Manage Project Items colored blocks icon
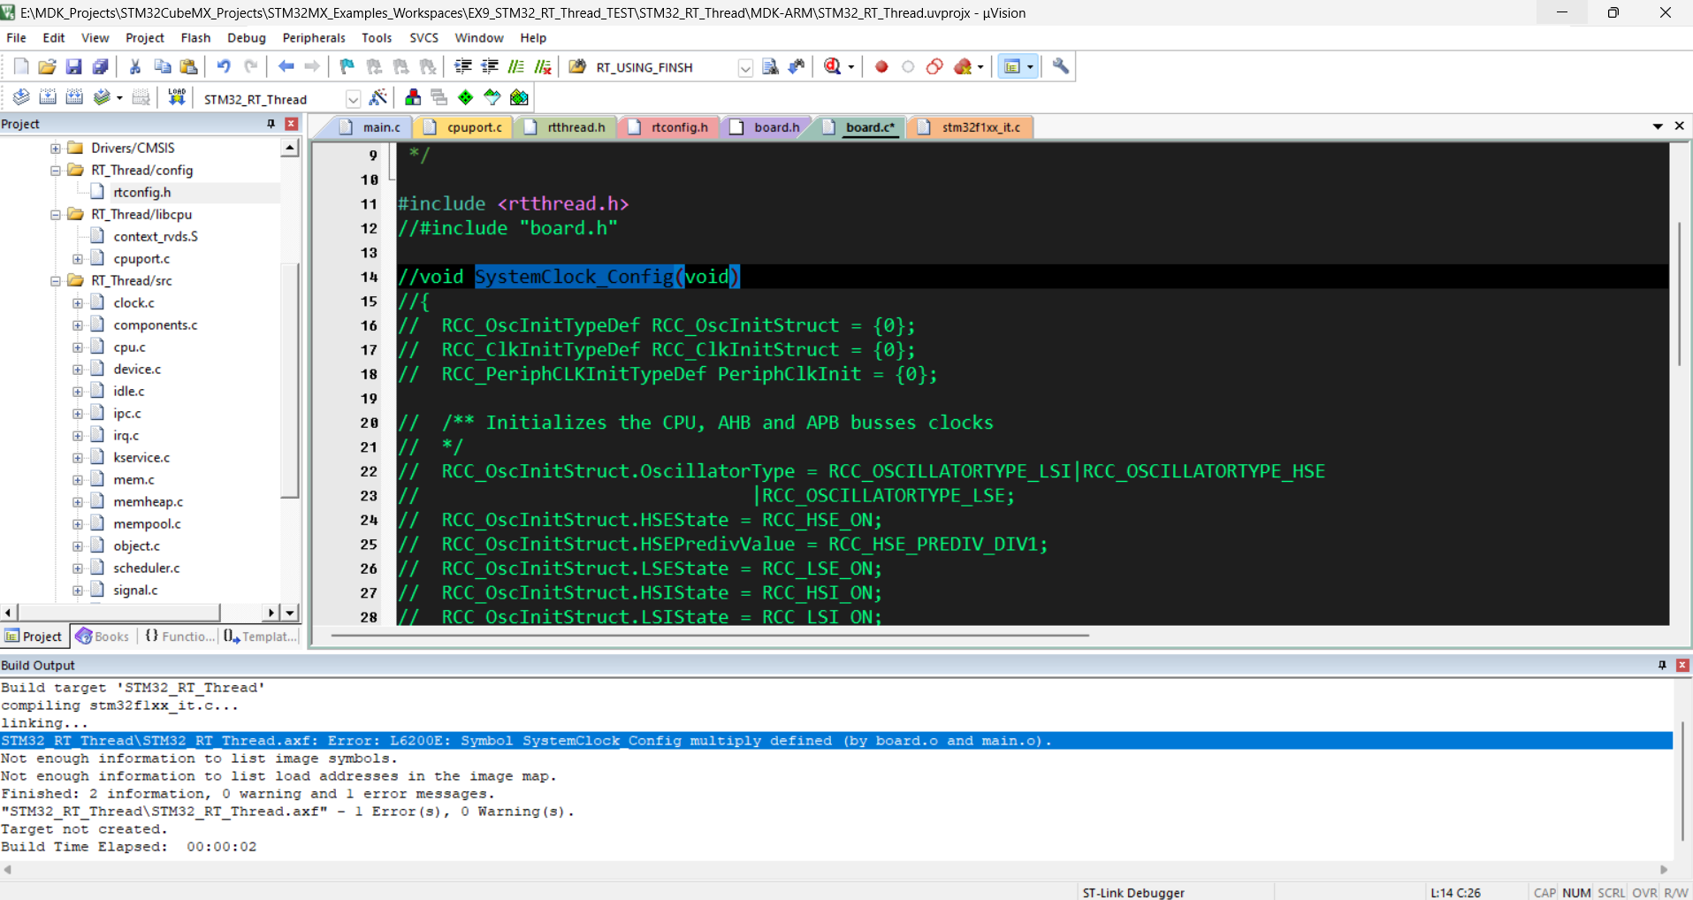Image resolution: width=1693 pixels, height=900 pixels. [413, 97]
